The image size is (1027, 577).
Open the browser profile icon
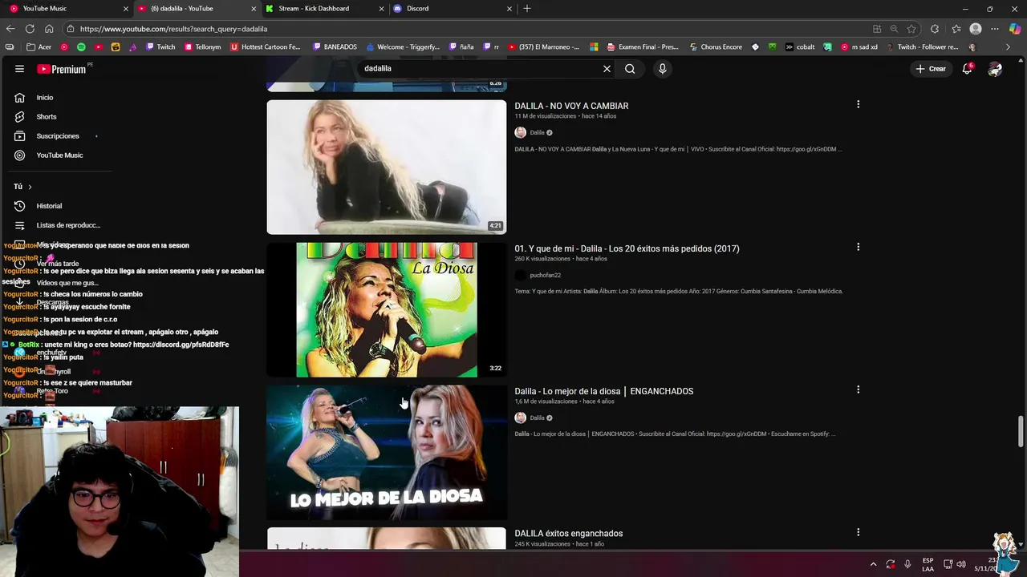pyautogui.click(x=976, y=29)
